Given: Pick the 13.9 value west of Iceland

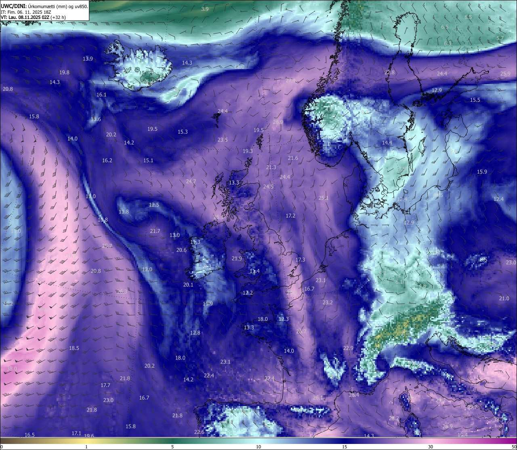Looking at the screenshot, I should (88, 59).
